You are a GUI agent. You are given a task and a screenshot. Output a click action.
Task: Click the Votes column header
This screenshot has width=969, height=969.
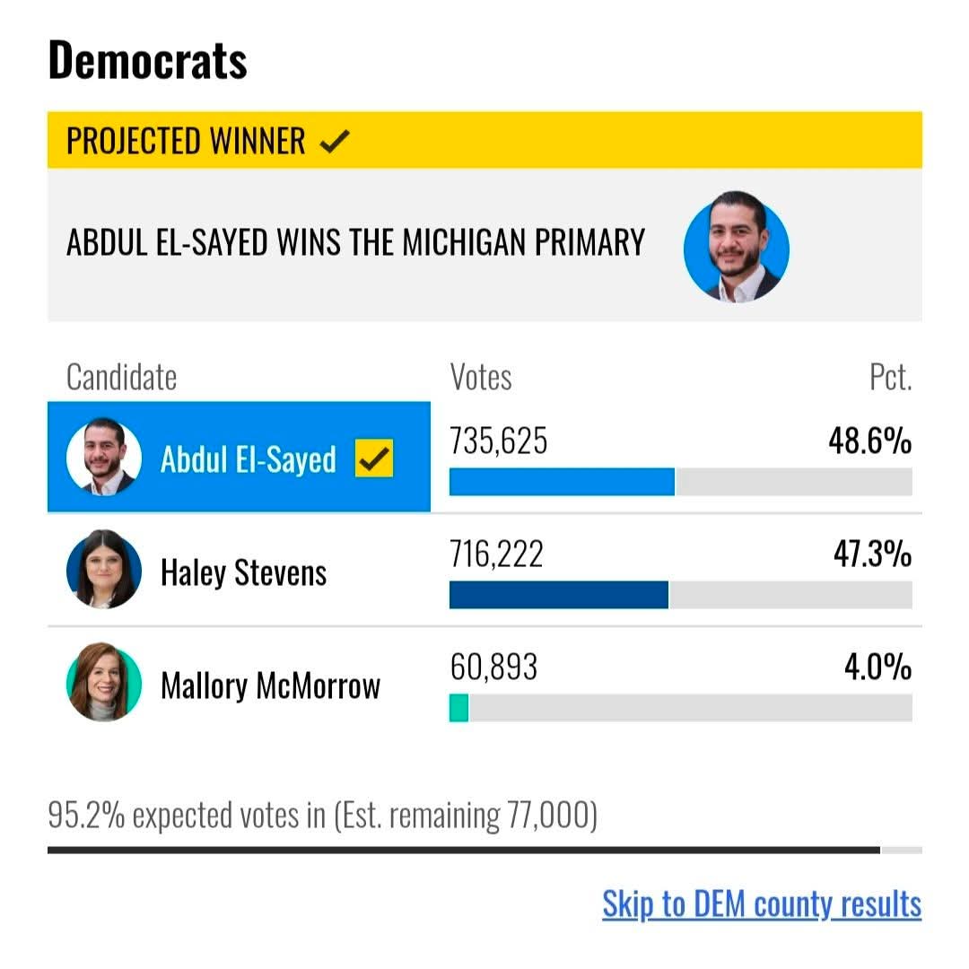click(x=481, y=377)
